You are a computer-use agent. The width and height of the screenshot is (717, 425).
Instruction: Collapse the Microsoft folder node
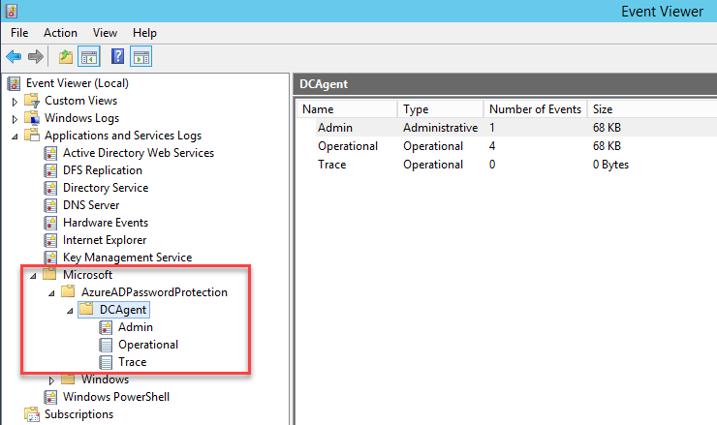pyautogui.click(x=33, y=276)
